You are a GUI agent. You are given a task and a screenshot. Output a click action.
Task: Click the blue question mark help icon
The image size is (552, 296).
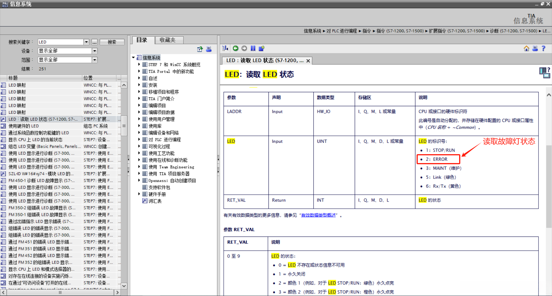tap(543, 49)
